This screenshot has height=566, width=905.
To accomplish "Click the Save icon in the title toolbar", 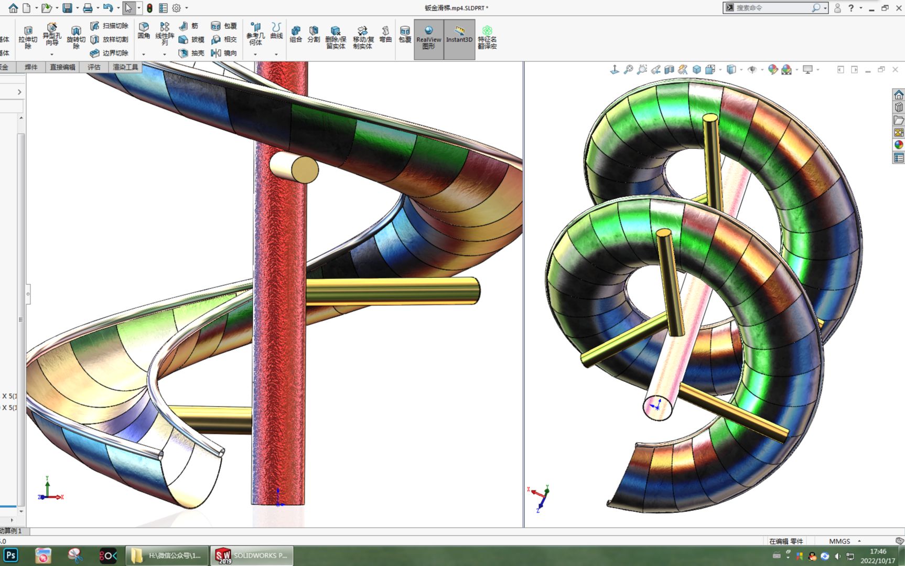I will point(67,8).
